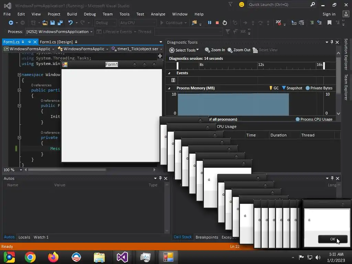Open the Team menu
The height and width of the screenshot is (264, 352).
[x=108, y=14]
